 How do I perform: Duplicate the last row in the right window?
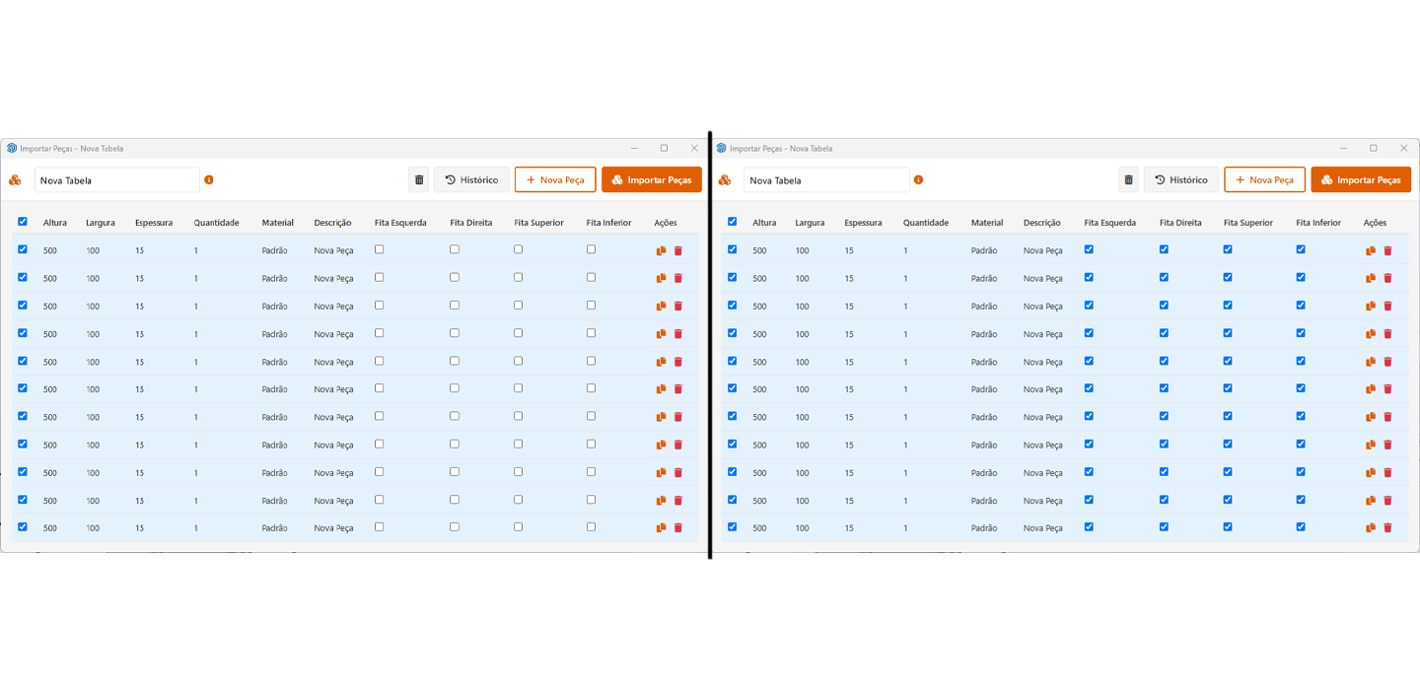(x=1371, y=527)
